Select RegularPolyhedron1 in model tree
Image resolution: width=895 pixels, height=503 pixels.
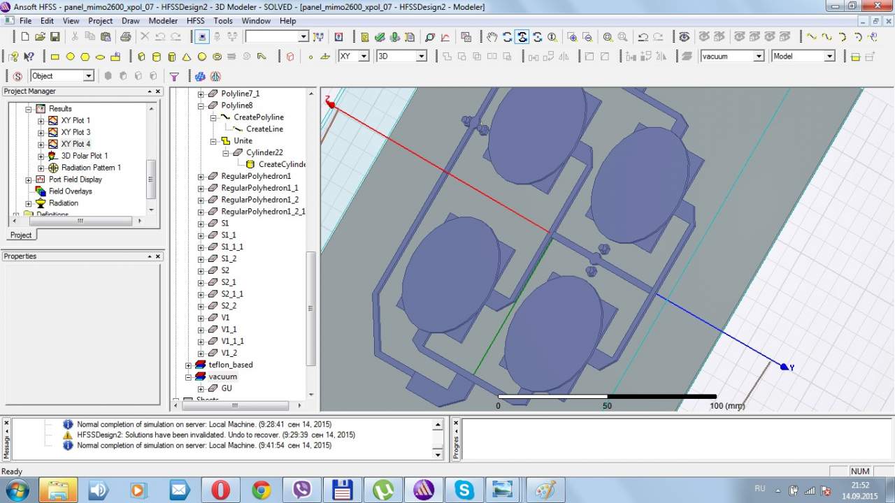256,176
